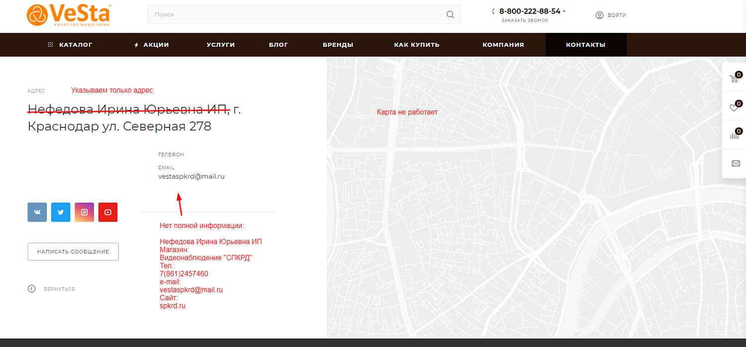The image size is (746, 347).
Task: Open the Twitter social icon
Action: click(x=61, y=212)
